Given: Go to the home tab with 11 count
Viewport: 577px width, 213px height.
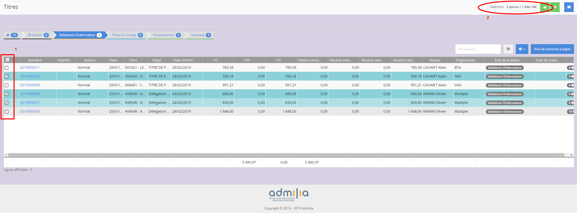Looking at the screenshot, I should tap(12, 35).
